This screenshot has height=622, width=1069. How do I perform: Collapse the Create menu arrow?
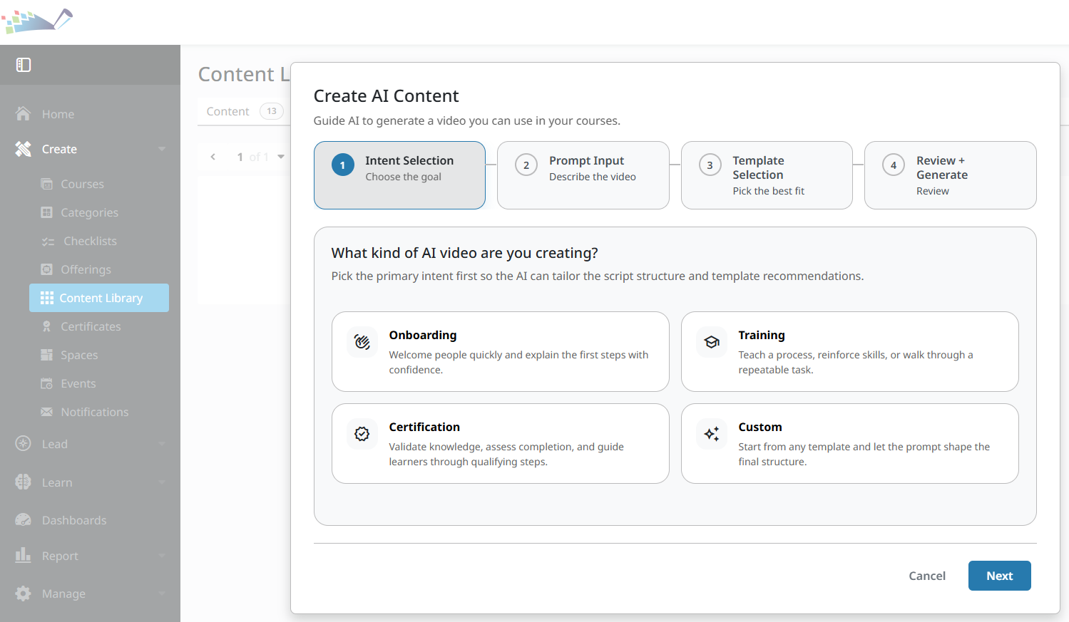coord(162,149)
